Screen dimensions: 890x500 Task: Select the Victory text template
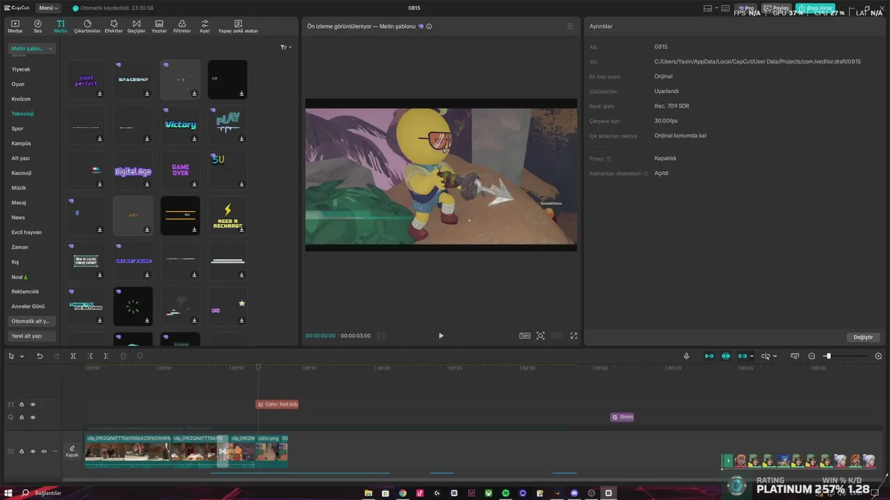click(180, 125)
